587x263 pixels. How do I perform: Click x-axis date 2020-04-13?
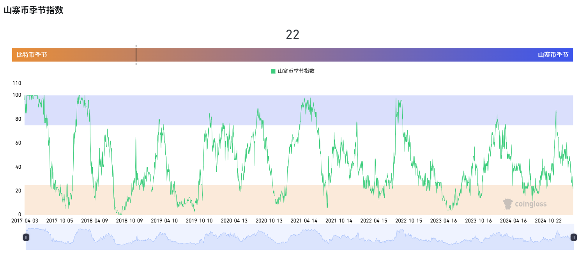[234, 221]
